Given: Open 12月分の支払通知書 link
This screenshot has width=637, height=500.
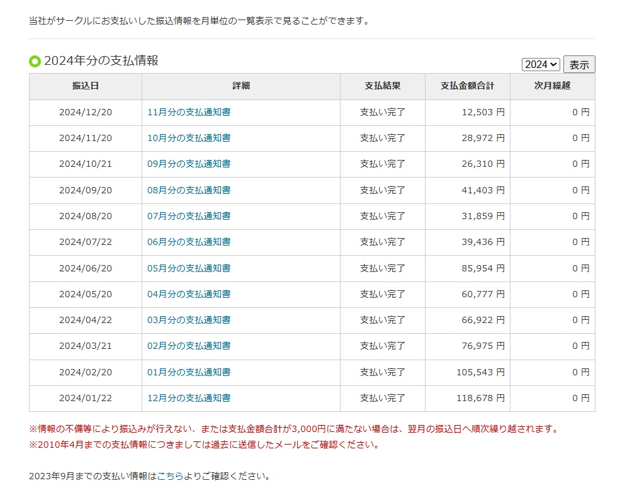Looking at the screenshot, I should coord(189,398).
